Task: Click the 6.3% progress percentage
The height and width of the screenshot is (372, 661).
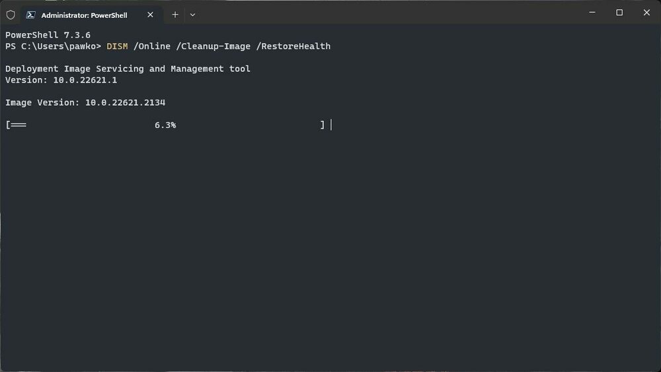Action: point(165,125)
